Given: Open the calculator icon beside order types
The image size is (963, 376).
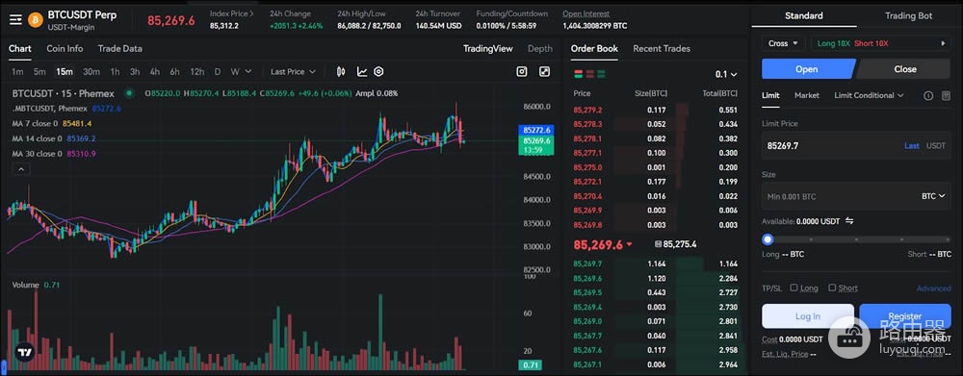Looking at the screenshot, I should point(946,96).
